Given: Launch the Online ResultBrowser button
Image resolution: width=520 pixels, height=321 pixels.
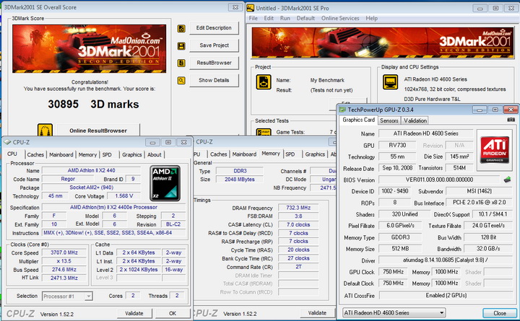Looking at the screenshot, I should pyautogui.click(x=98, y=130).
